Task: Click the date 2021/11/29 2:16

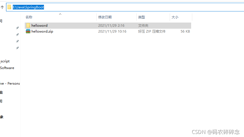Action: click(x=111, y=26)
